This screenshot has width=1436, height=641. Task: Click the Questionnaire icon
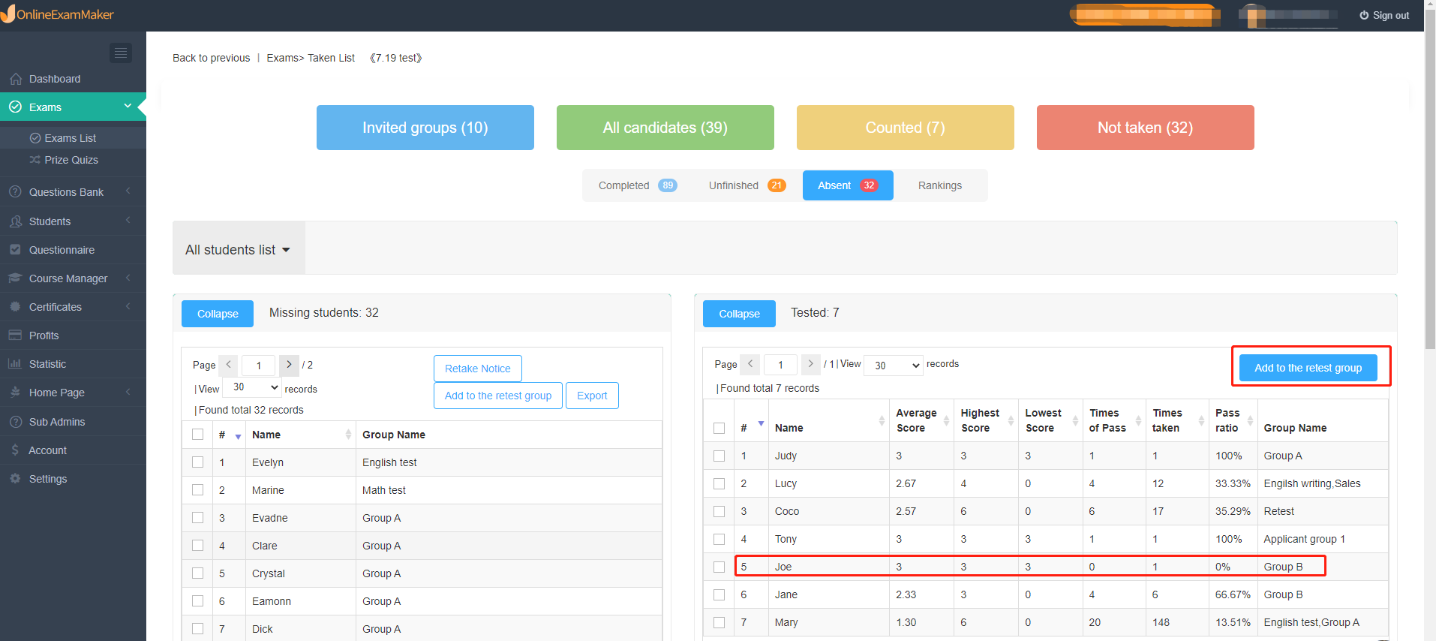pos(15,250)
